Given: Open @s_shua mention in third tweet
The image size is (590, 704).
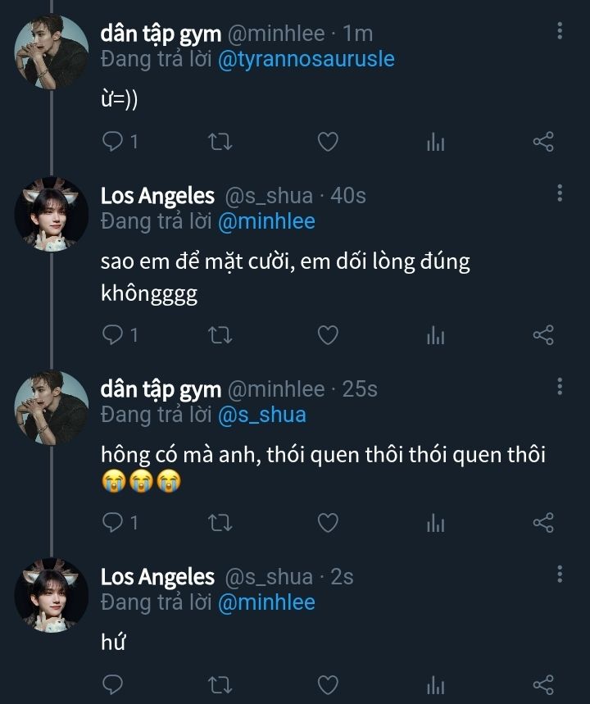Looking at the screenshot, I should click(x=262, y=415).
